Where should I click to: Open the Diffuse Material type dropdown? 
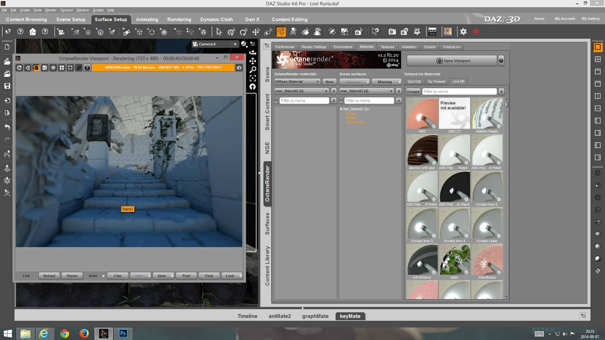297,82
